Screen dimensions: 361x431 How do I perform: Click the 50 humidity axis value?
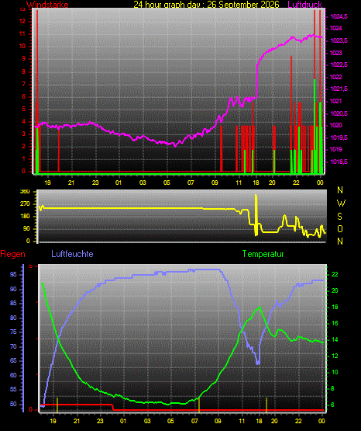pyautogui.click(x=13, y=405)
